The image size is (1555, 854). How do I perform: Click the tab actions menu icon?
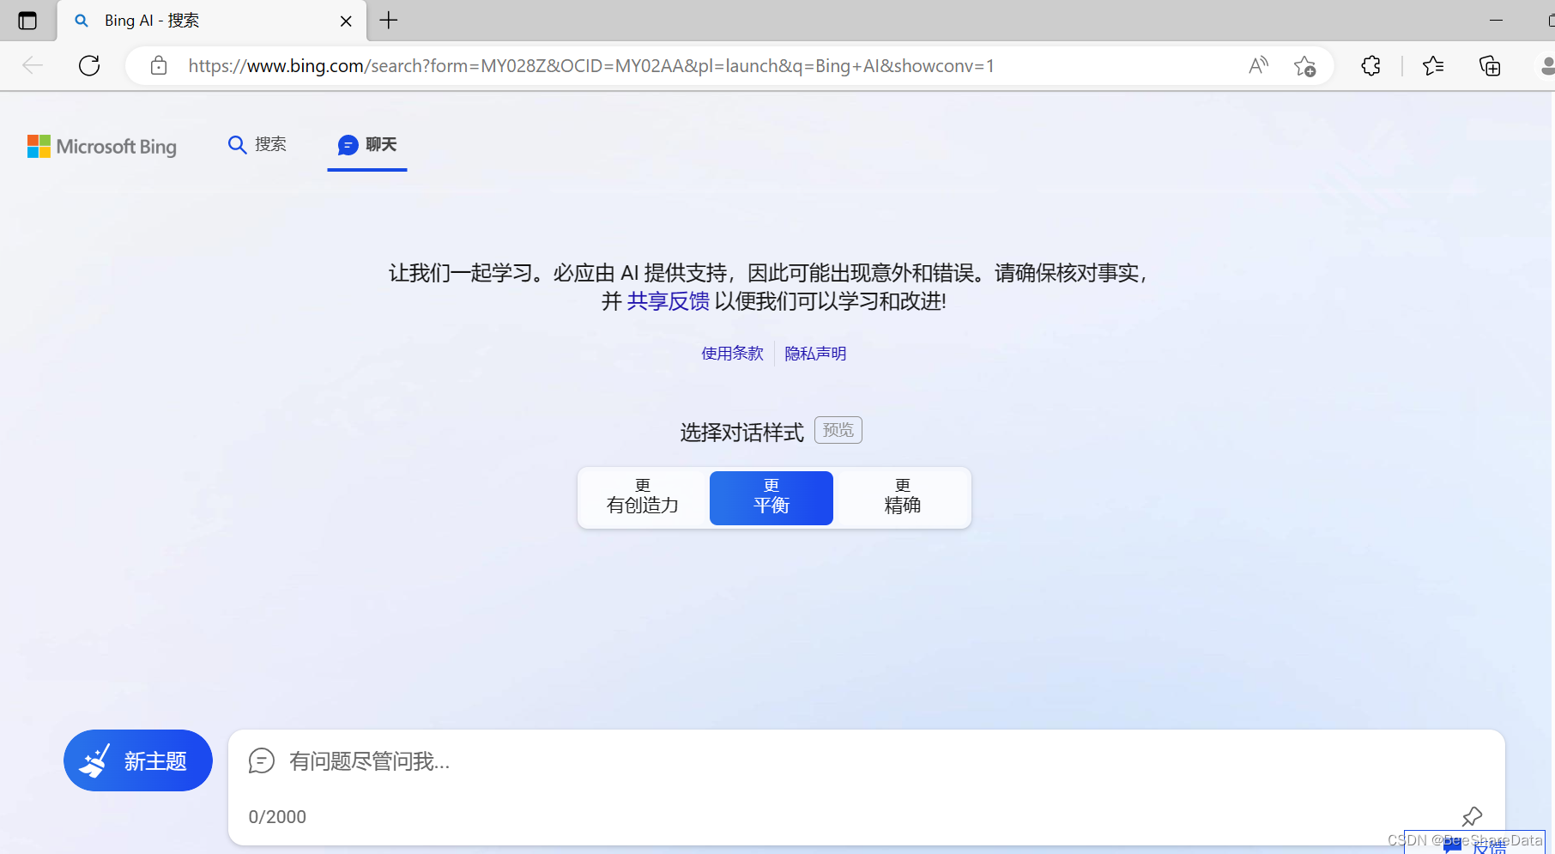[x=27, y=21]
